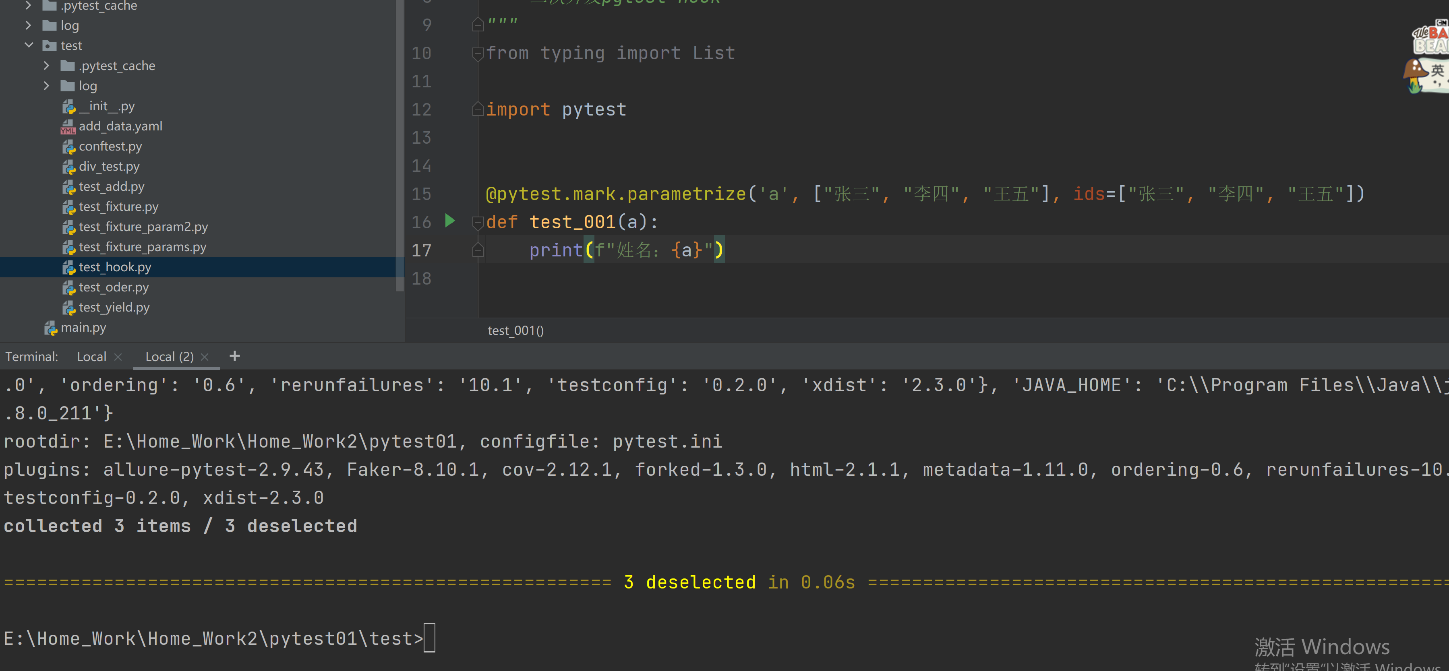Collapse the test folder

(29, 45)
